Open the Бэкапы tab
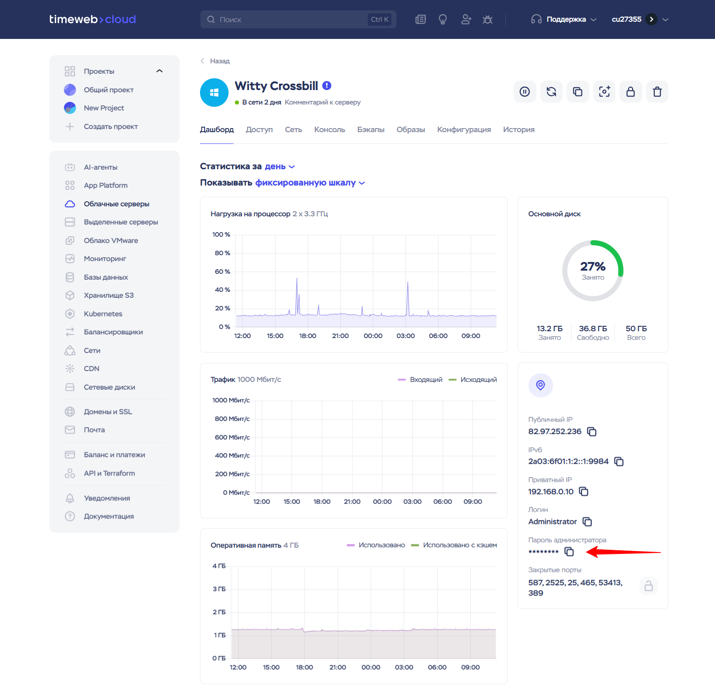715x691 pixels. pos(371,130)
